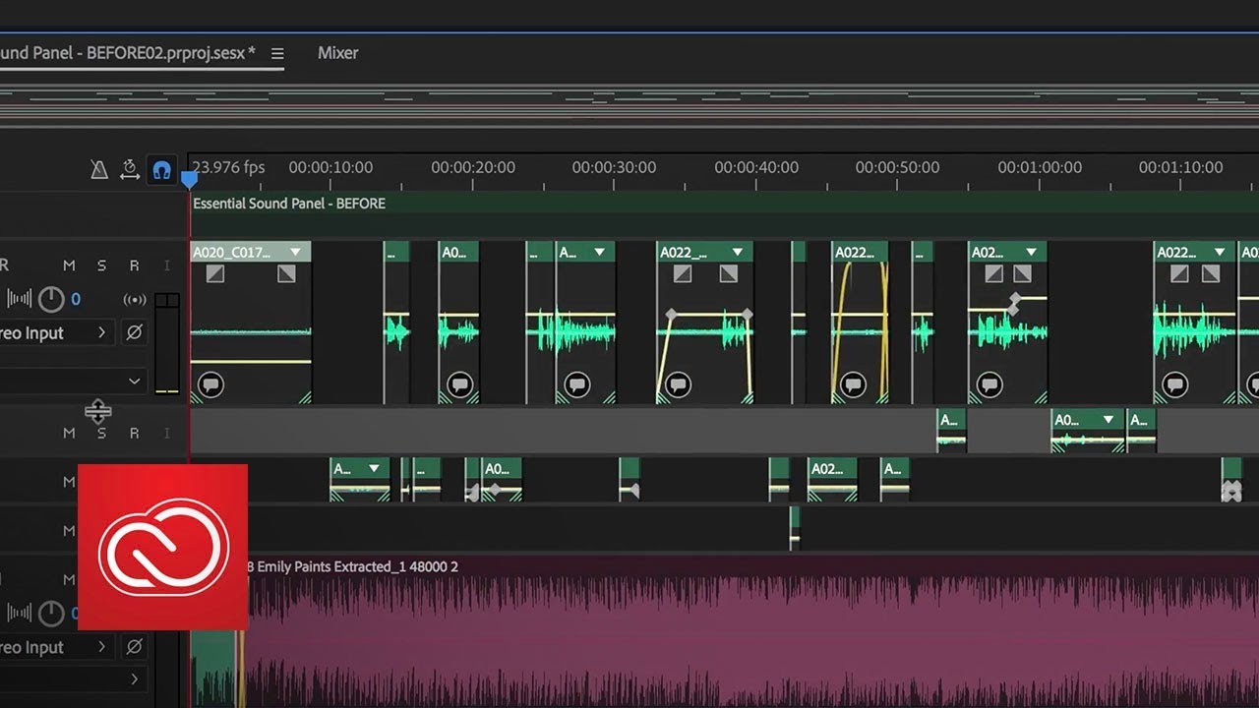Select the BEFORE02.prproj.sesx editor tab
1259x708 pixels.
click(x=128, y=53)
